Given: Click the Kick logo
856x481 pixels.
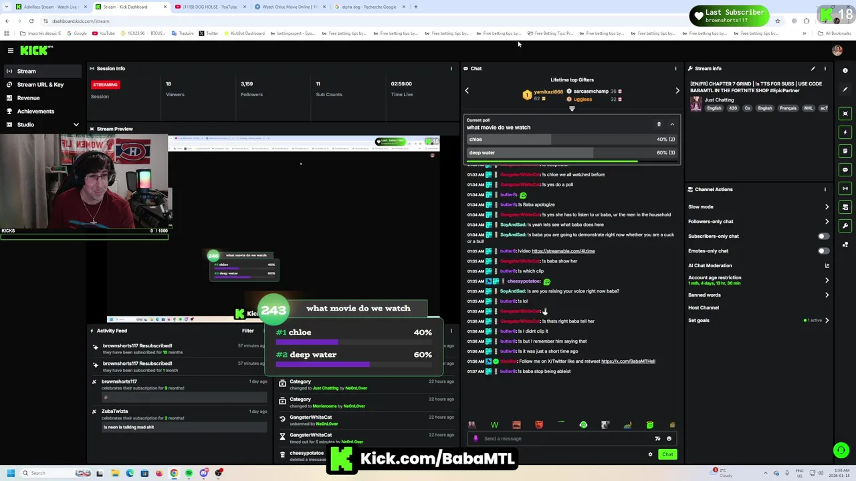Looking at the screenshot, I should coord(35,50).
